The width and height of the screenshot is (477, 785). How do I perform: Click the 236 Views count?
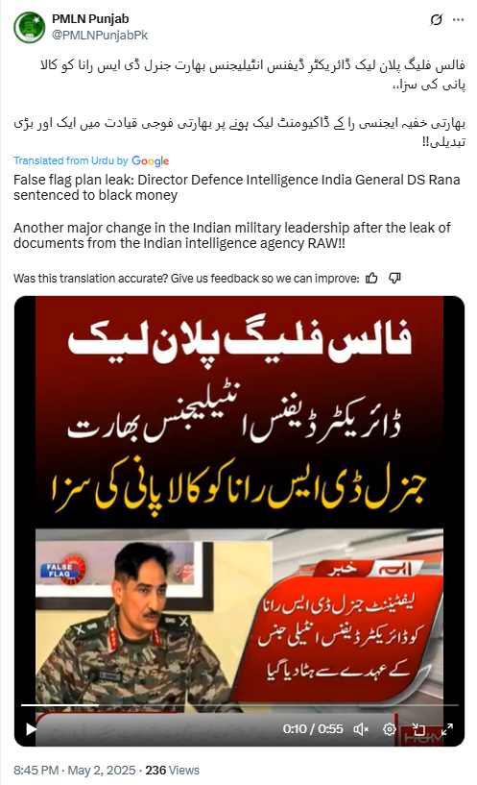coord(172,770)
